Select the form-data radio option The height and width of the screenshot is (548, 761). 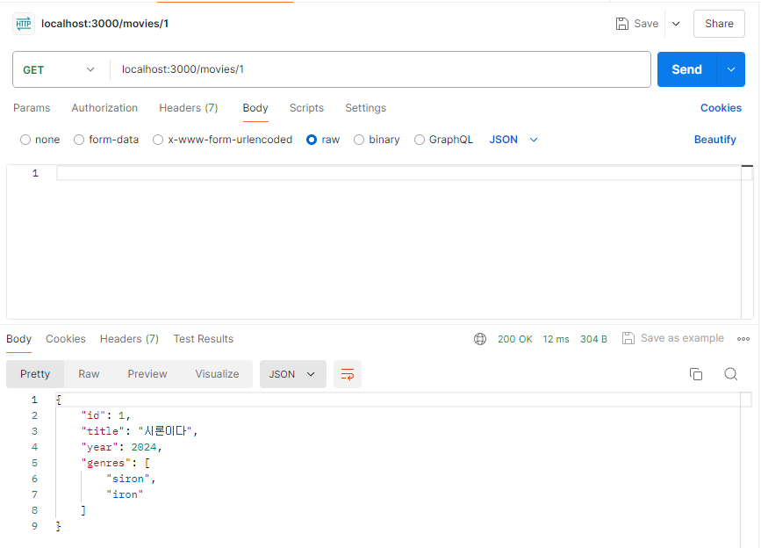click(x=79, y=140)
